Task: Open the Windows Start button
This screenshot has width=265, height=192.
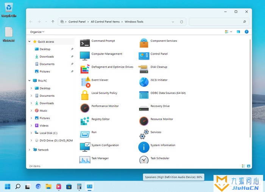Action: (8, 186)
